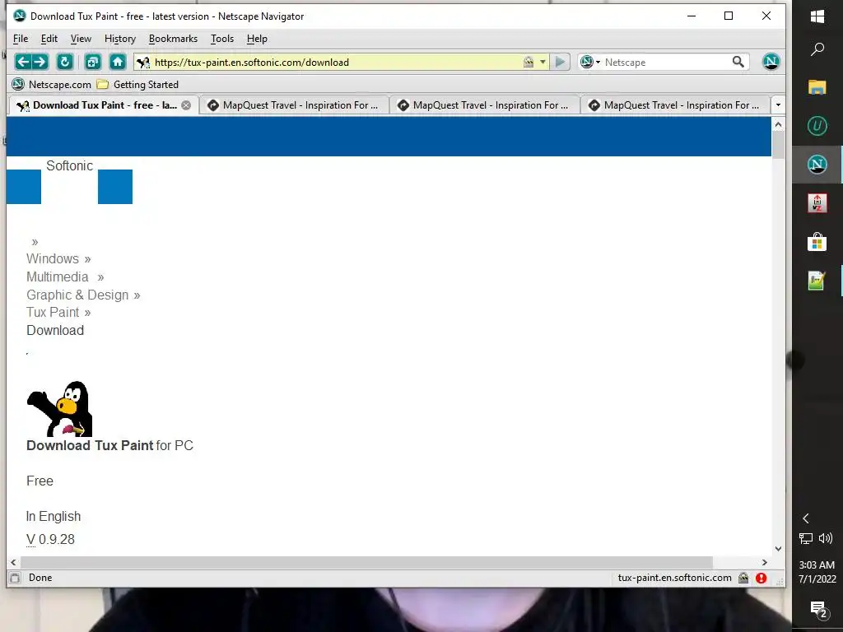The image size is (843, 632).
Task: Open Microsoft Store from the taskbar
Action: click(x=817, y=243)
